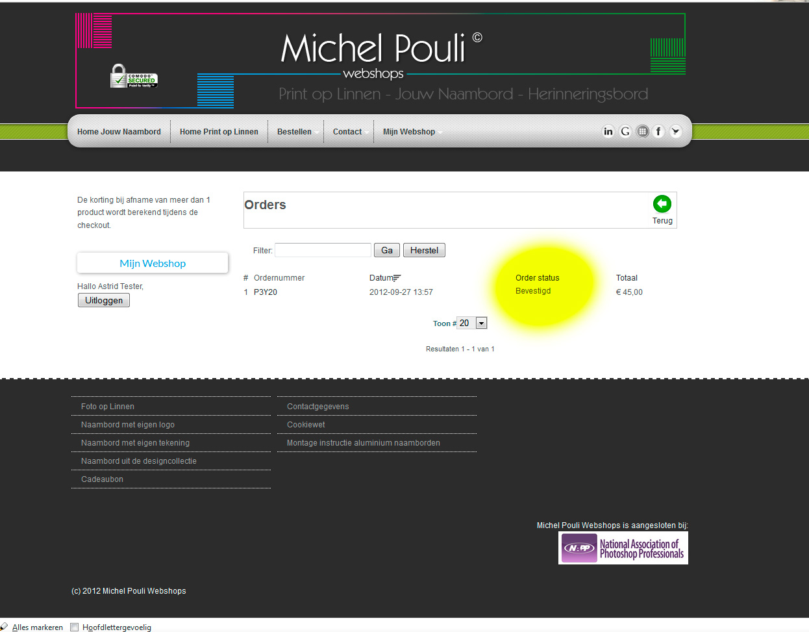Click the grid-style social icon
This screenshot has height=632, width=809.
tap(642, 131)
